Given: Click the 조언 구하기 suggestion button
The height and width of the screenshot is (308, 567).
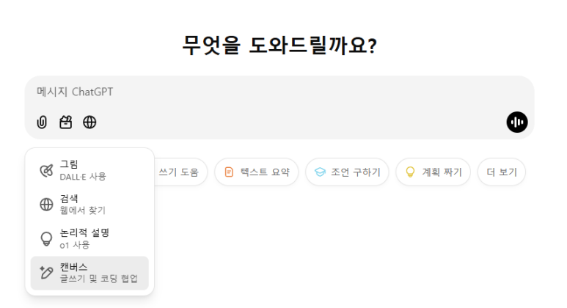Looking at the screenshot, I should point(347,172).
